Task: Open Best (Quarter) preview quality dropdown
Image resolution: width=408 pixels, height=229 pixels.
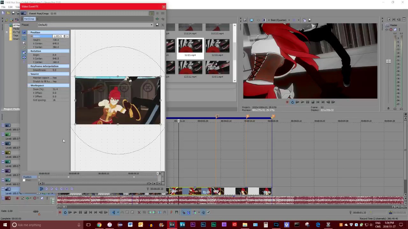Action: tap(280, 20)
